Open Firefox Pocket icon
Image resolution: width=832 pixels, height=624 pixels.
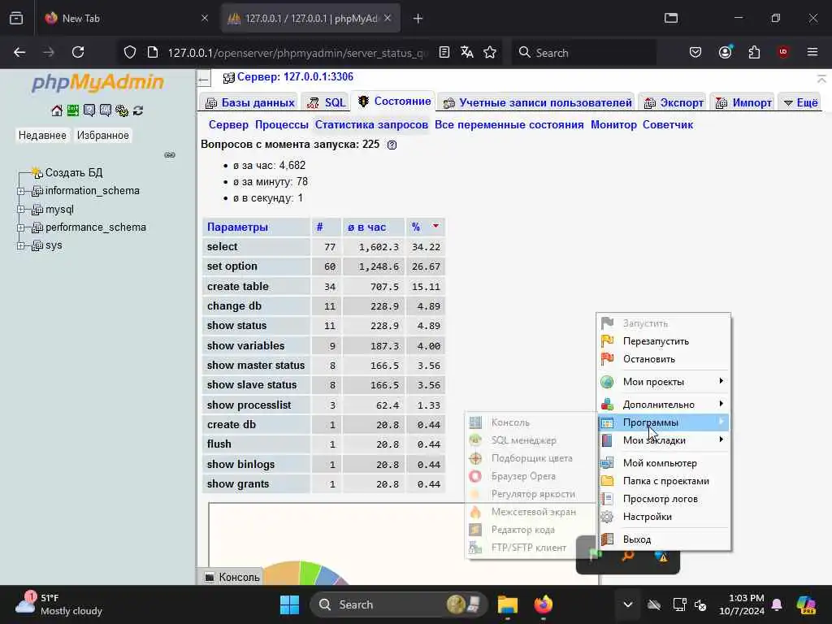tap(695, 52)
